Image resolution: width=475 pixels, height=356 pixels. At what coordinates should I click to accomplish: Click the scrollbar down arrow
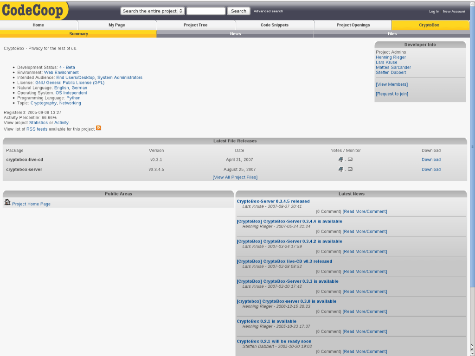472,353
